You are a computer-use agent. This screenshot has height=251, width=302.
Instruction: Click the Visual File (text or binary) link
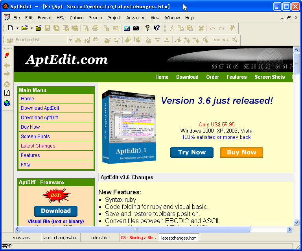tap(56, 221)
